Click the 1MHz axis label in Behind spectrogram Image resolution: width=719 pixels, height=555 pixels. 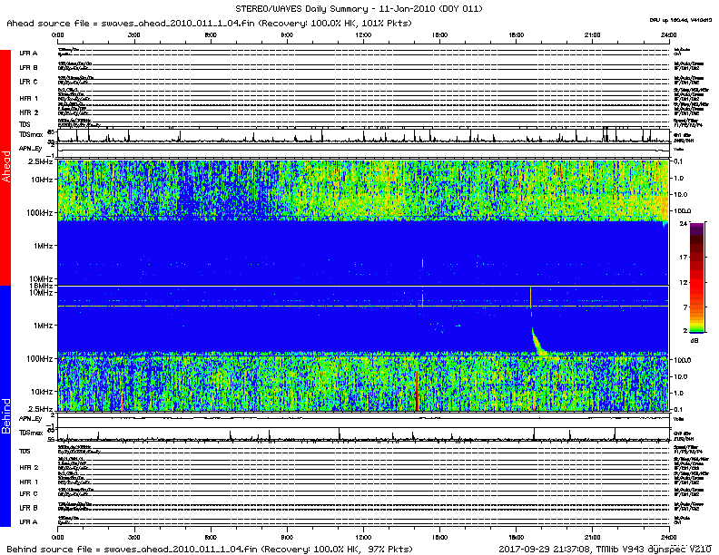(x=43, y=326)
